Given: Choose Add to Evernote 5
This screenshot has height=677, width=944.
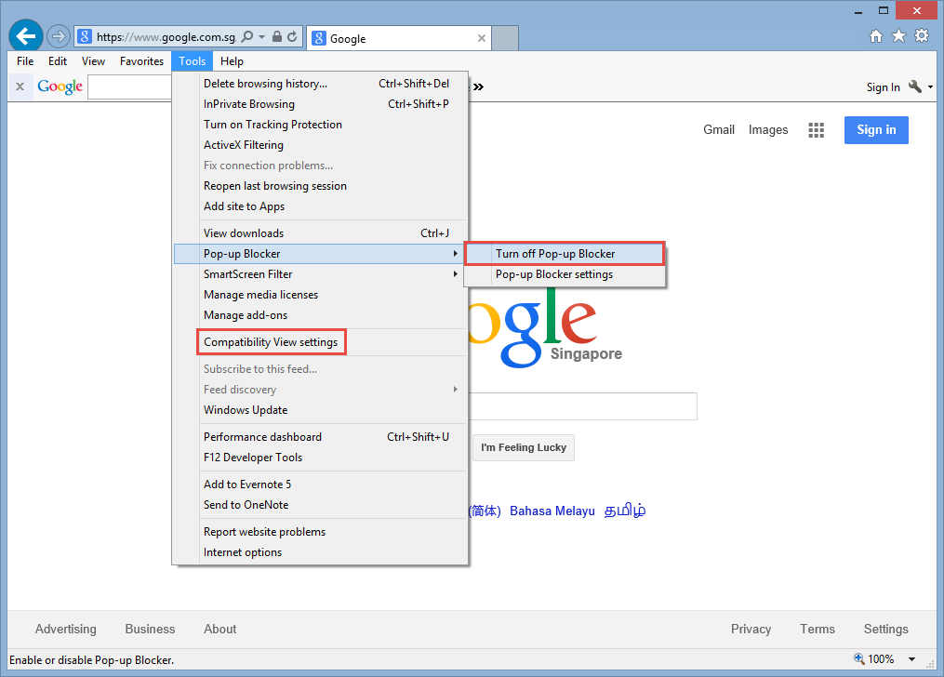Looking at the screenshot, I should pyautogui.click(x=320, y=485).
